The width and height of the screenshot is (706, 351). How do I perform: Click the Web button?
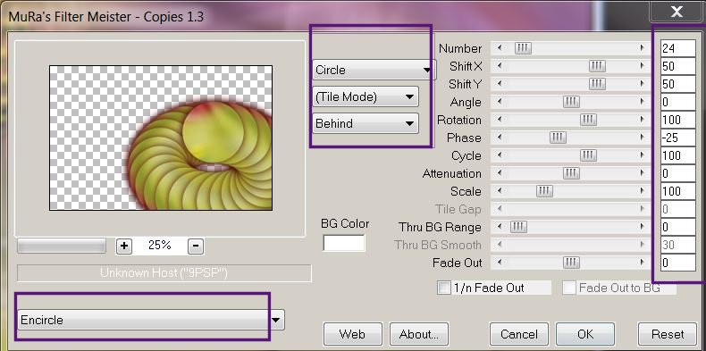click(x=352, y=334)
